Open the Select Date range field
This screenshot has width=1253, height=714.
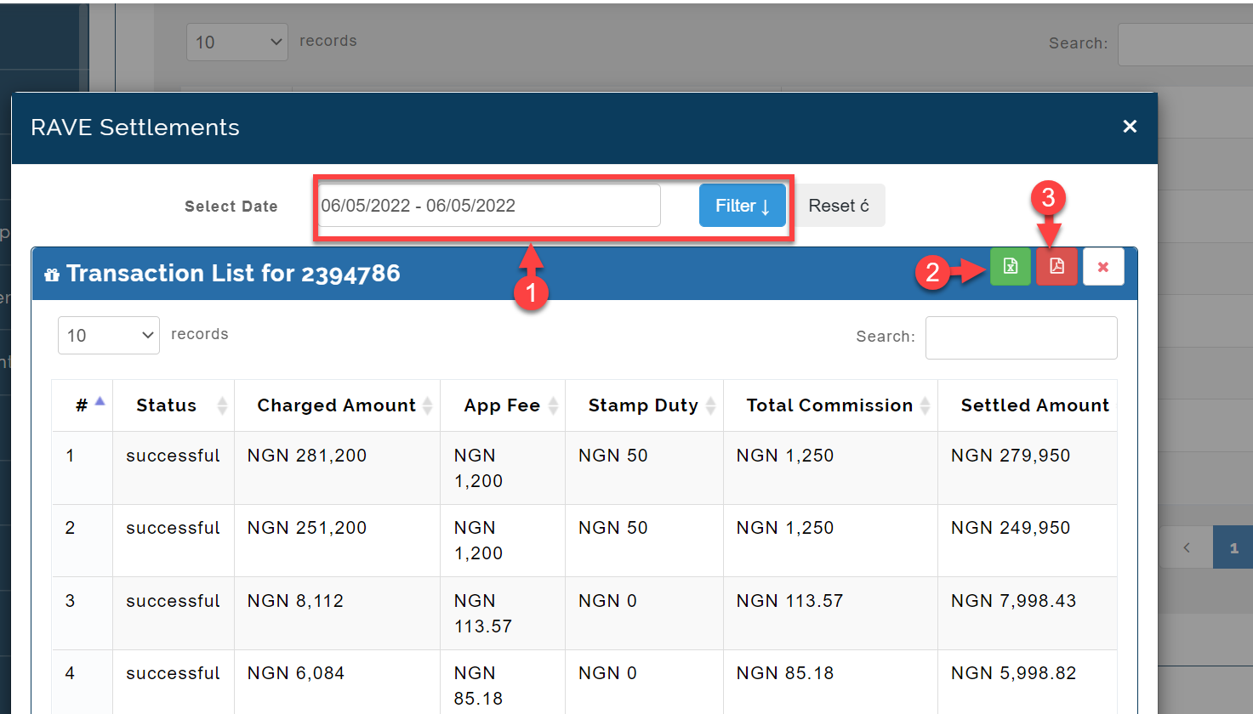[x=489, y=206]
